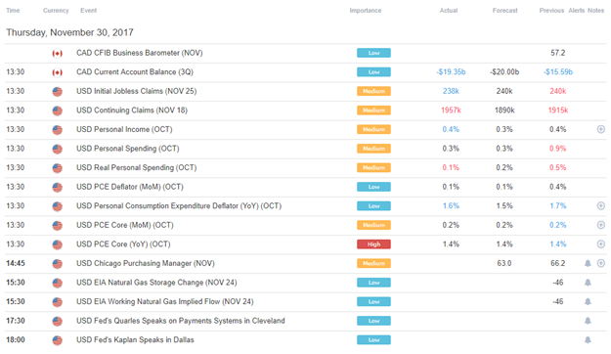
Task: Open USD Real Personal Spending (OCT) event
Action: point(137,167)
